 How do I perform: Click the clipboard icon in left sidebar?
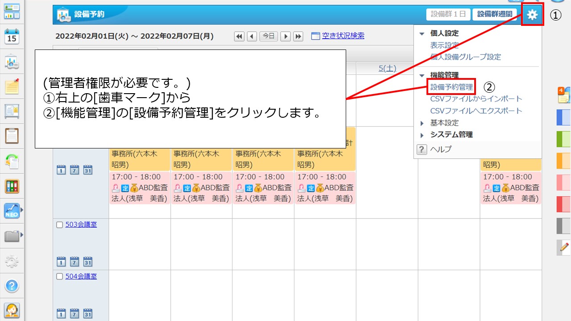click(12, 136)
